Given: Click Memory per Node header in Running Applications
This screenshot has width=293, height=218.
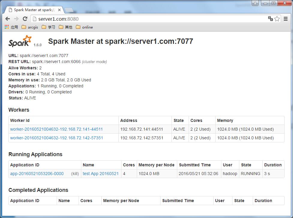Looking at the screenshot, I should tap(157, 165).
